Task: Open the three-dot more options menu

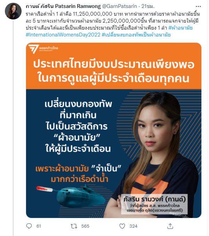Action: tap(198, 7)
